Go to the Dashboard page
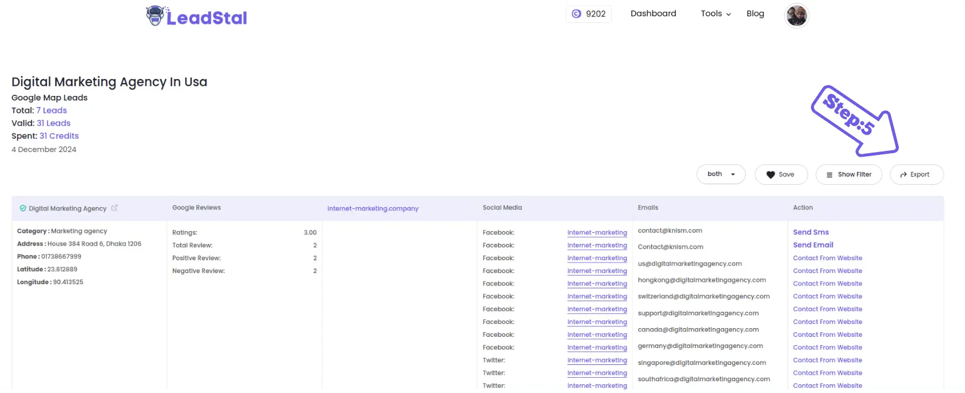This screenshot has height=393, width=965. point(653,13)
